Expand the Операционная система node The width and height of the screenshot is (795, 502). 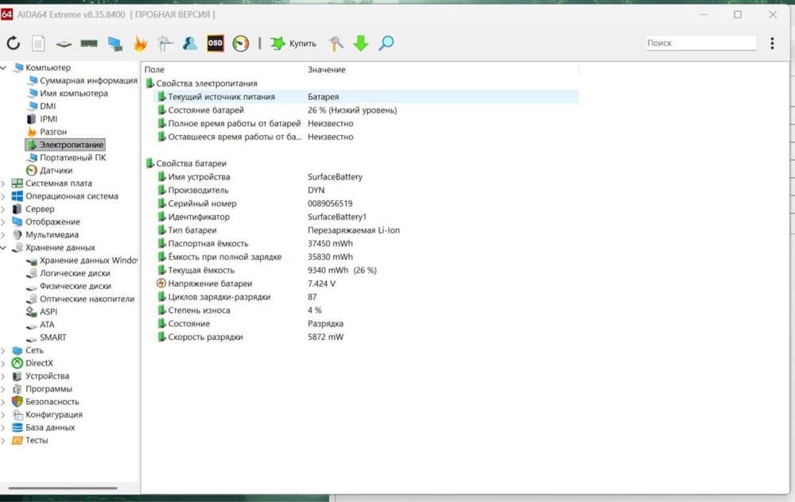pyautogui.click(x=3, y=196)
